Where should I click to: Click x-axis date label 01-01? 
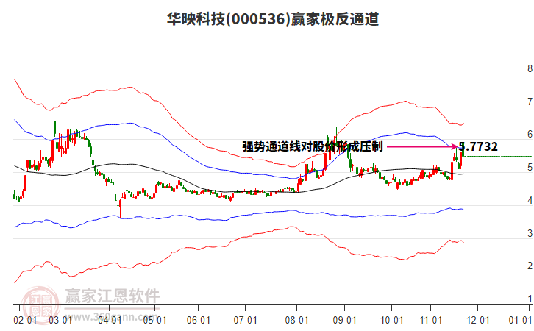click(x=520, y=321)
